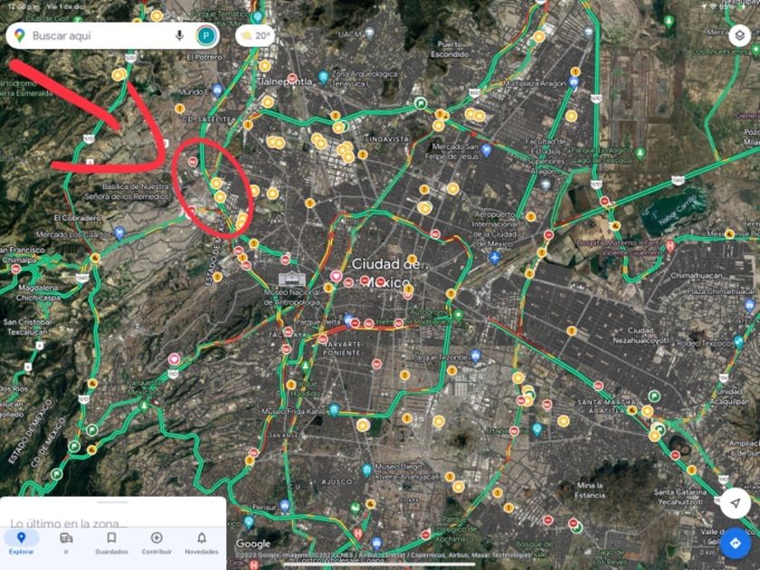The width and height of the screenshot is (760, 570).
Task: Tap the Buscar aquí search field
Action: 112,35
